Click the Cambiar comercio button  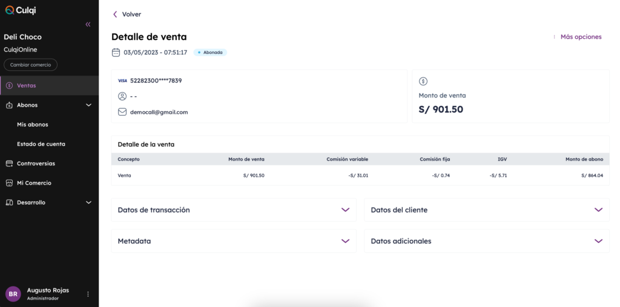tap(30, 65)
